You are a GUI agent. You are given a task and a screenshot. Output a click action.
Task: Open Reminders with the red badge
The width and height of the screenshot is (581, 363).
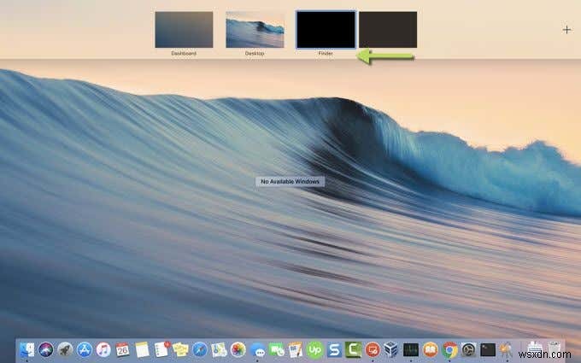click(161, 349)
